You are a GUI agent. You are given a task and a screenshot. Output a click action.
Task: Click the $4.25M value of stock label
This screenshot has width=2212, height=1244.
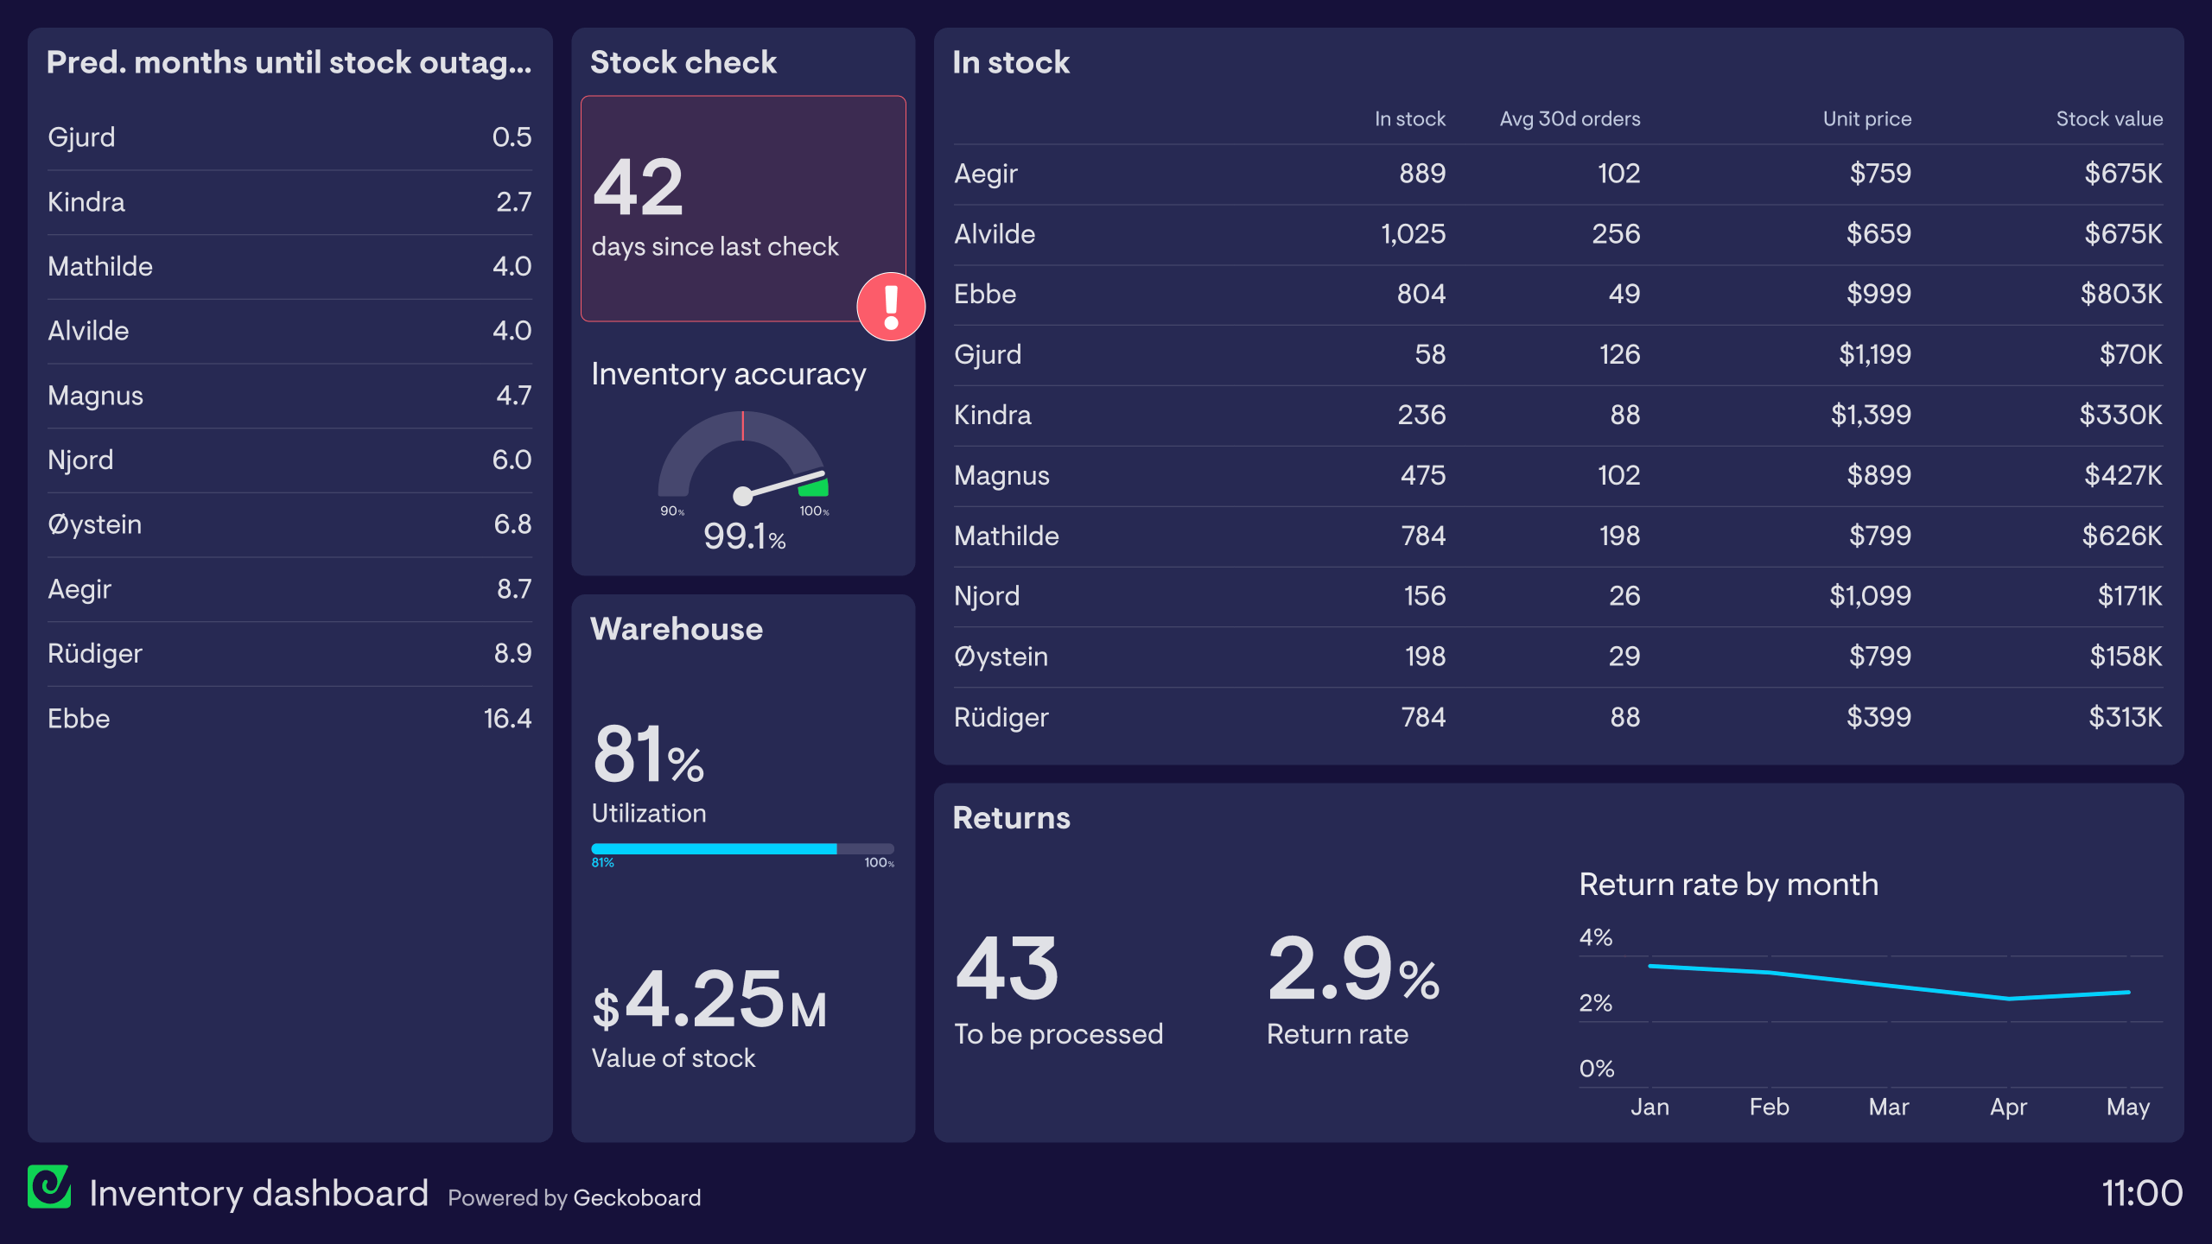(701, 1001)
